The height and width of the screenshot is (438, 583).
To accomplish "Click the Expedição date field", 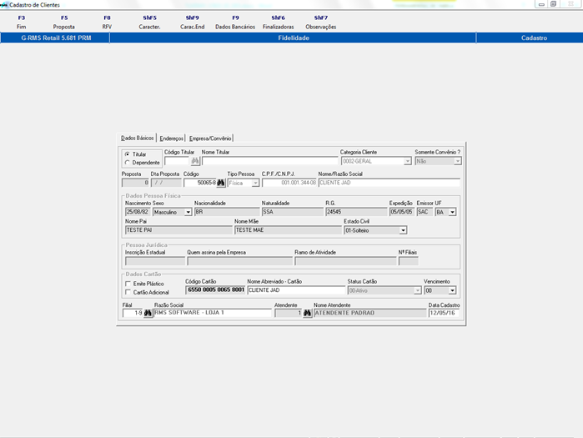I will point(401,212).
